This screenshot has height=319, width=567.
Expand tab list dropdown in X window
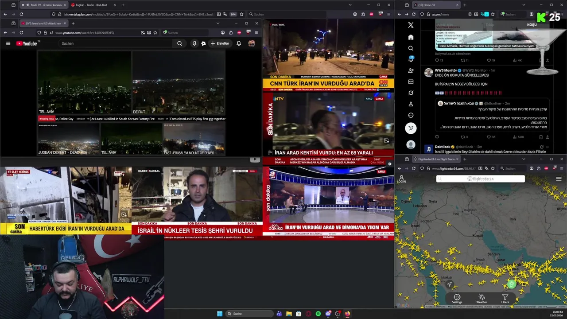pyautogui.click(x=524, y=5)
